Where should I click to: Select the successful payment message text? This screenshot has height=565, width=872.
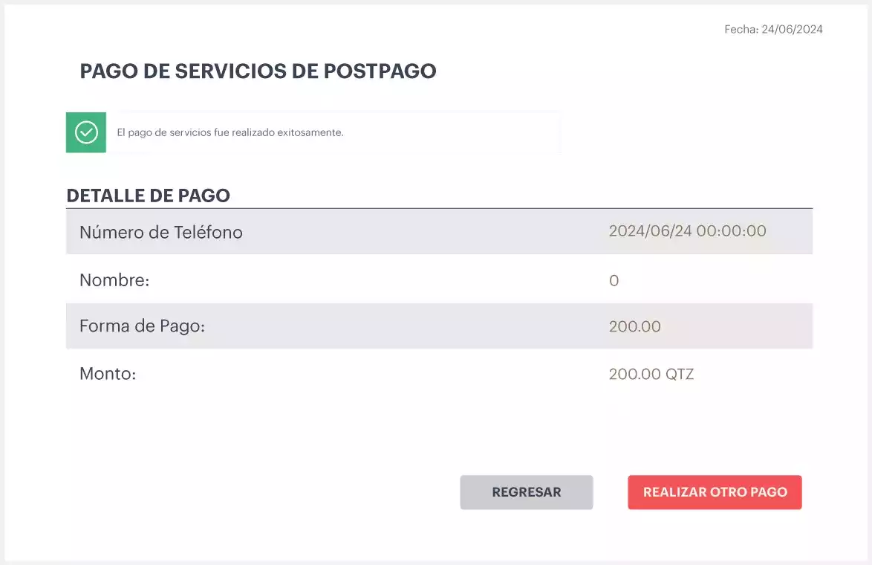(230, 133)
